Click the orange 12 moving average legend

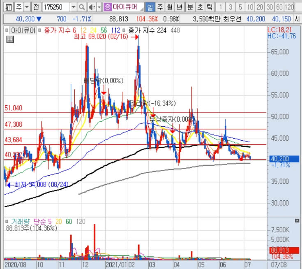pos(83,30)
